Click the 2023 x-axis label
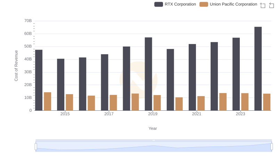The width and height of the screenshot is (278, 160). pos(240,114)
